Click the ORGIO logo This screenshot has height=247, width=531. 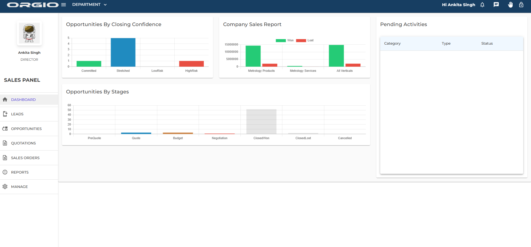[x=33, y=5]
